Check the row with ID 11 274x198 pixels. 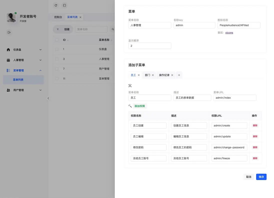point(57,79)
